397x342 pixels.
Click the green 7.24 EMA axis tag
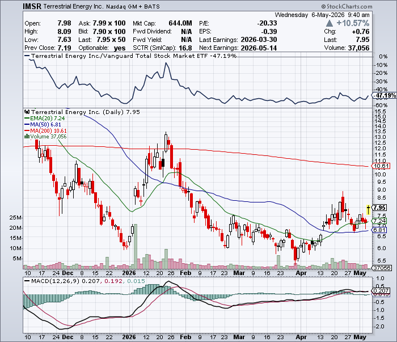coord(379,221)
